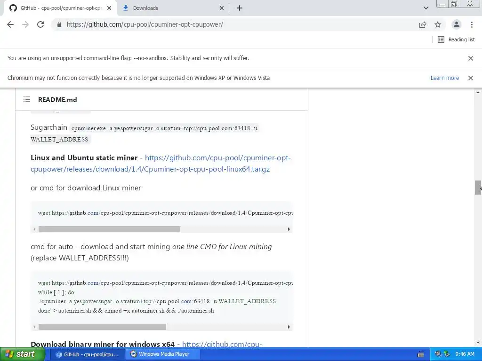This screenshot has height=361, width=482.
Task: Click the 9:46 AM taskbar clock
Action: pyautogui.click(x=465, y=354)
